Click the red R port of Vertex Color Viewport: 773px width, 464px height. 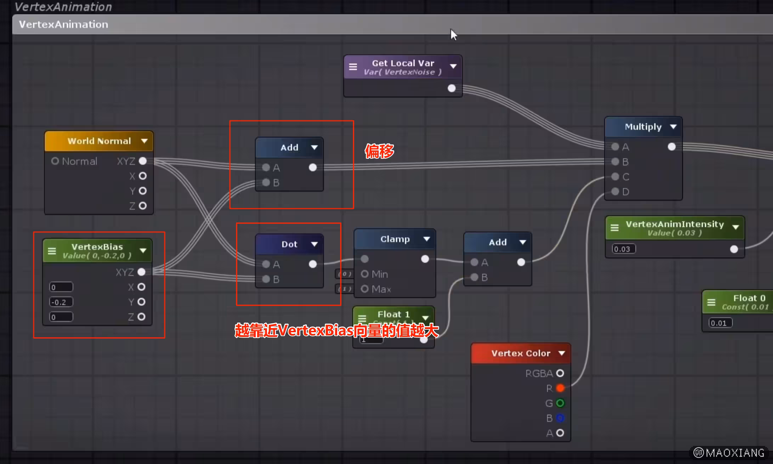click(x=560, y=388)
